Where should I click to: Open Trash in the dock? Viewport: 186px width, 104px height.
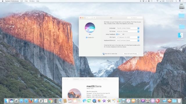click(x=179, y=101)
